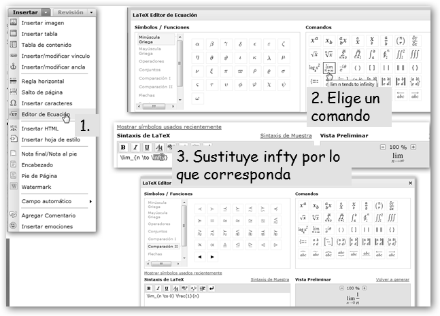Click top Mostrar símbolos usados recientemente link
440x316 pixels.
(x=169, y=126)
